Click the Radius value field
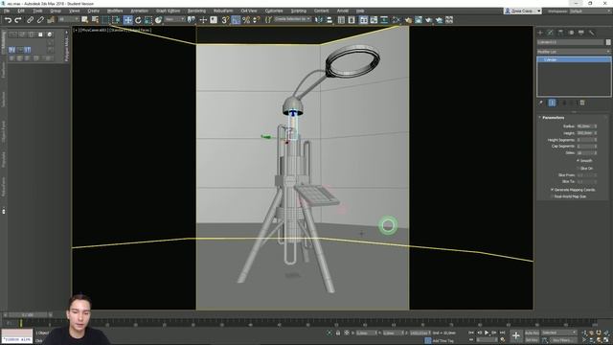This screenshot has height=345, width=613. [x=585, y=126]
